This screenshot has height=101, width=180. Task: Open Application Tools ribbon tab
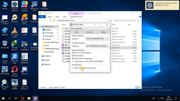(76, 17)
